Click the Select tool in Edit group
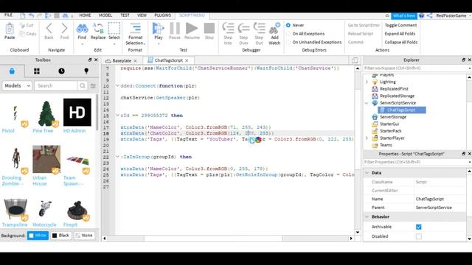This screenshot has width=472, height=265. [x=114, y=28]
